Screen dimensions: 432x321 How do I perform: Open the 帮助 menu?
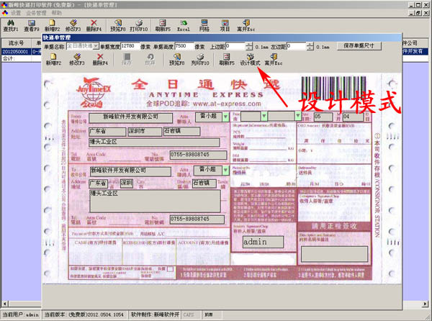click(56, 13)
